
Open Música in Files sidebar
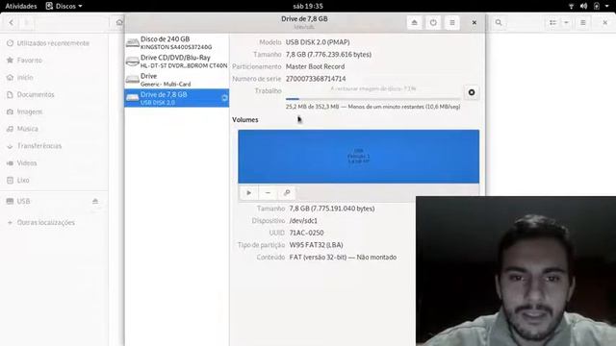click(x=54, y=129)
